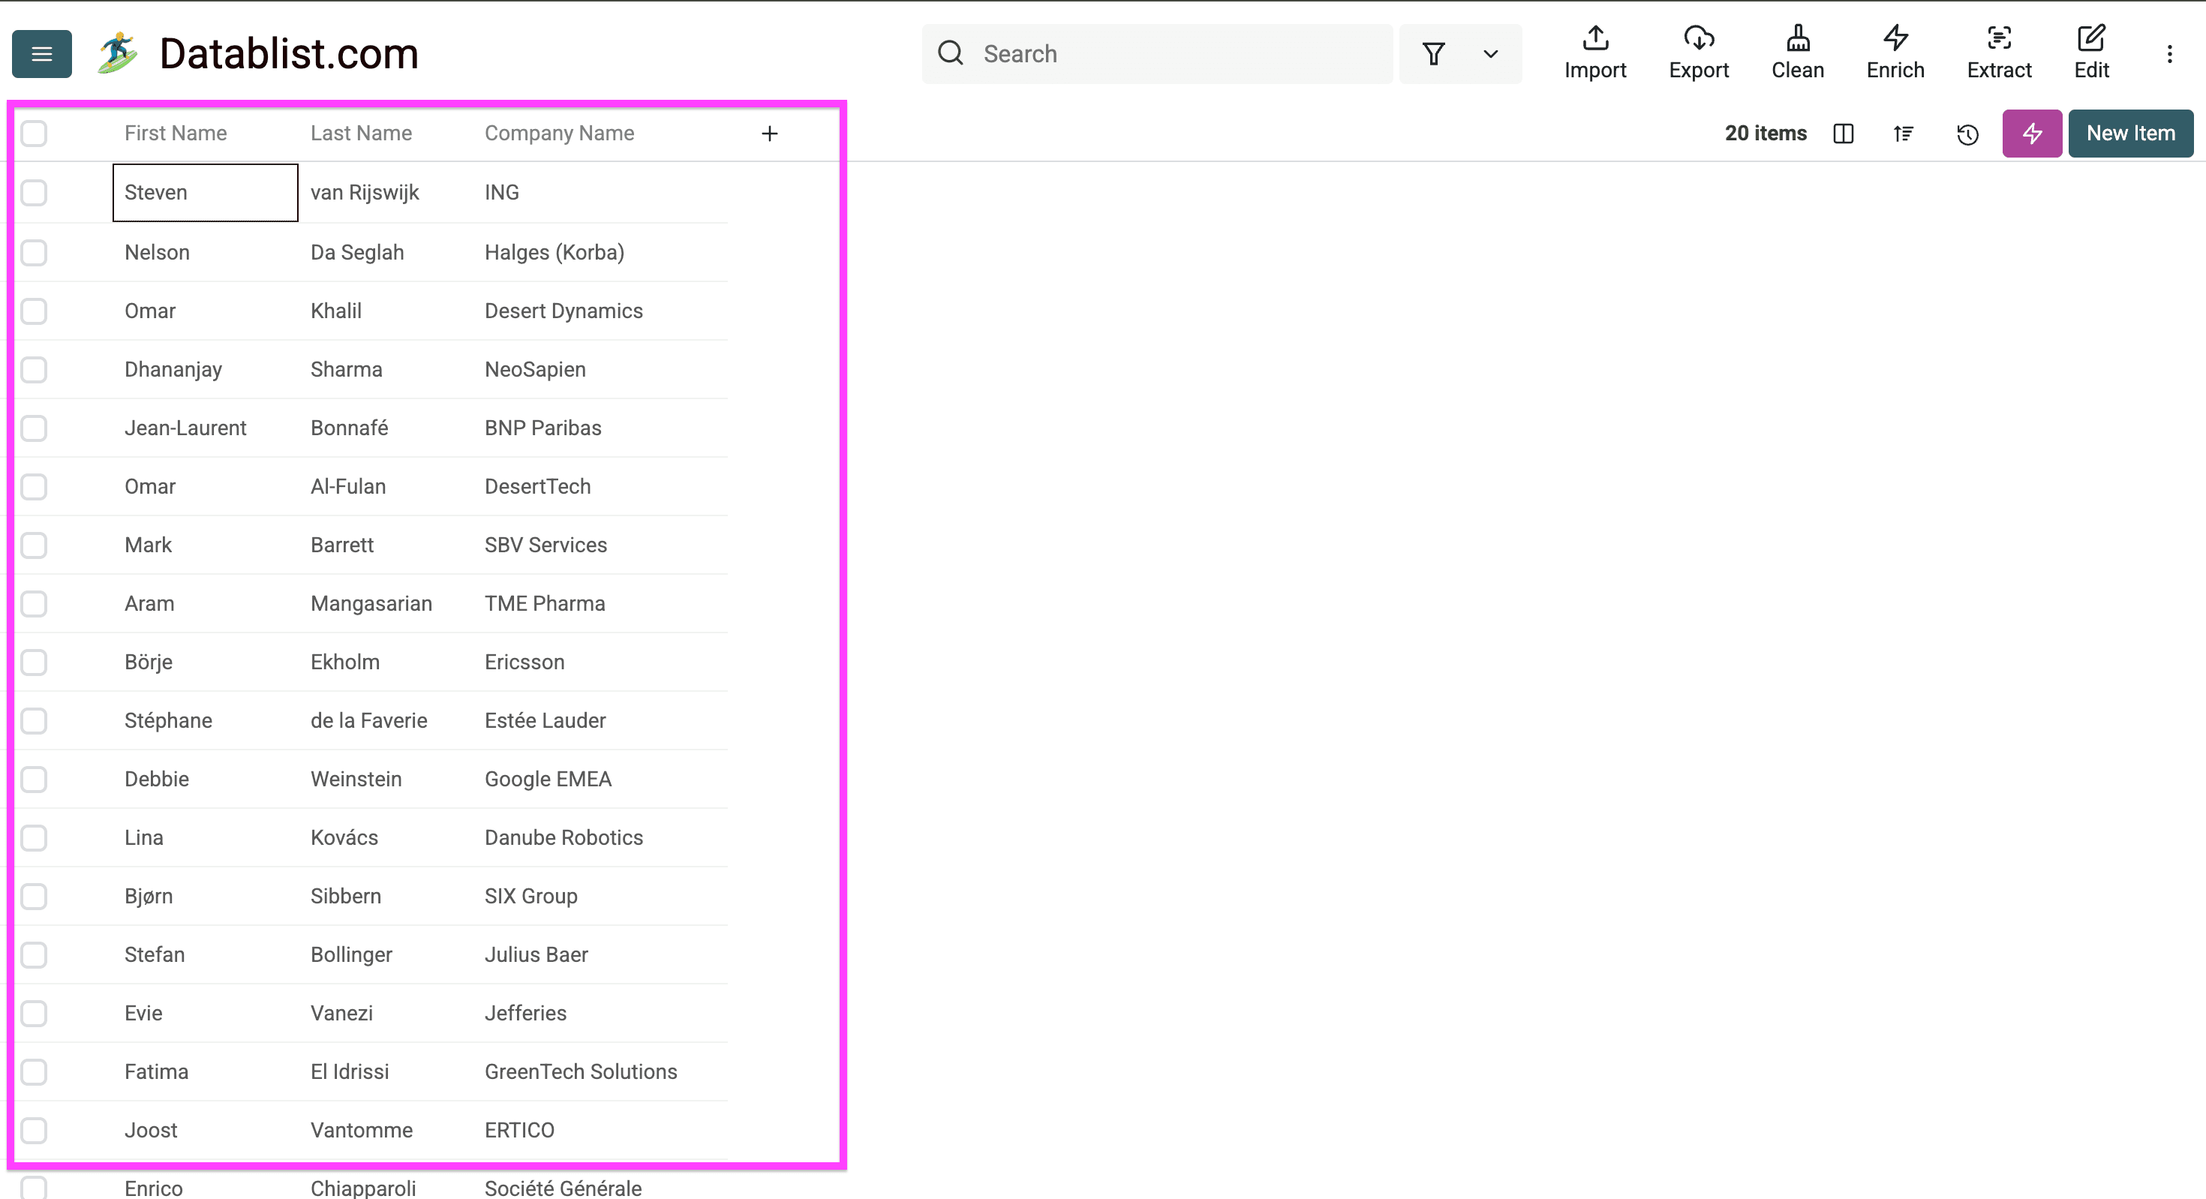Select the purple automations lightning icon
The height and width of the screenshot is (1199, 2206).
point(2032,134)
